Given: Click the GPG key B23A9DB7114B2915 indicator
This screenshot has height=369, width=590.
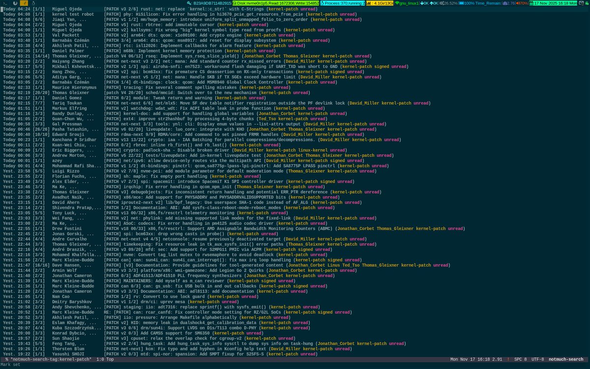Looking at the screenshot, I should tap(209, 3).
